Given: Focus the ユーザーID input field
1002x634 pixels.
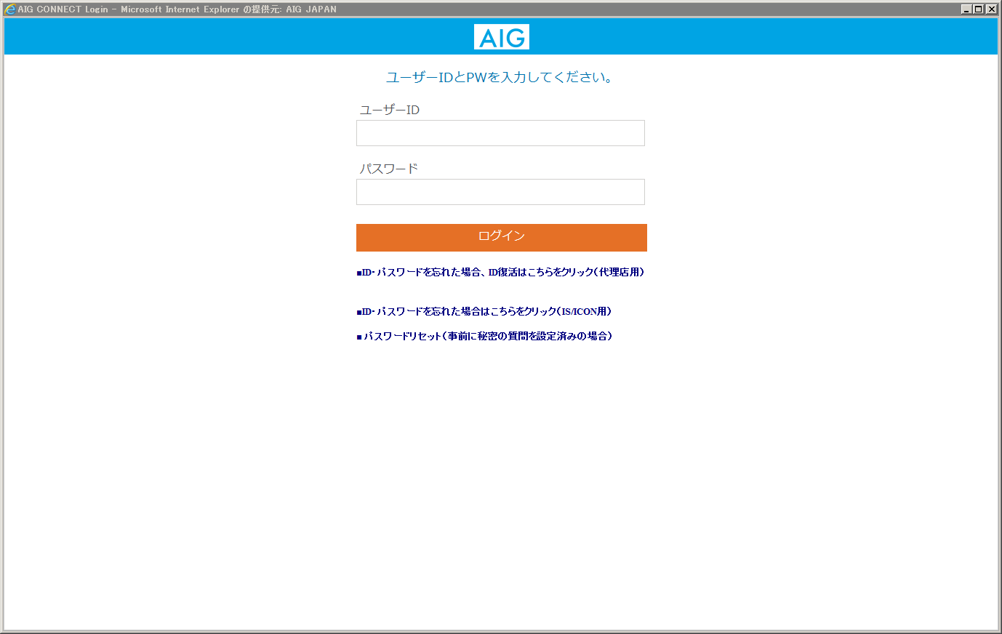Looking at the screenshot, I should (500, 133).
